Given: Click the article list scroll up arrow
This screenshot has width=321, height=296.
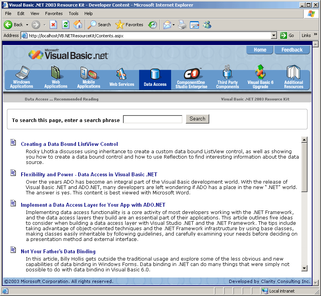Looking at the screenshot, I should pos(304,140).
